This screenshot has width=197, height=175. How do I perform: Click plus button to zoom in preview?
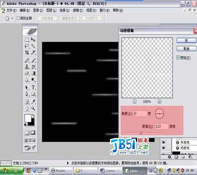160,101
